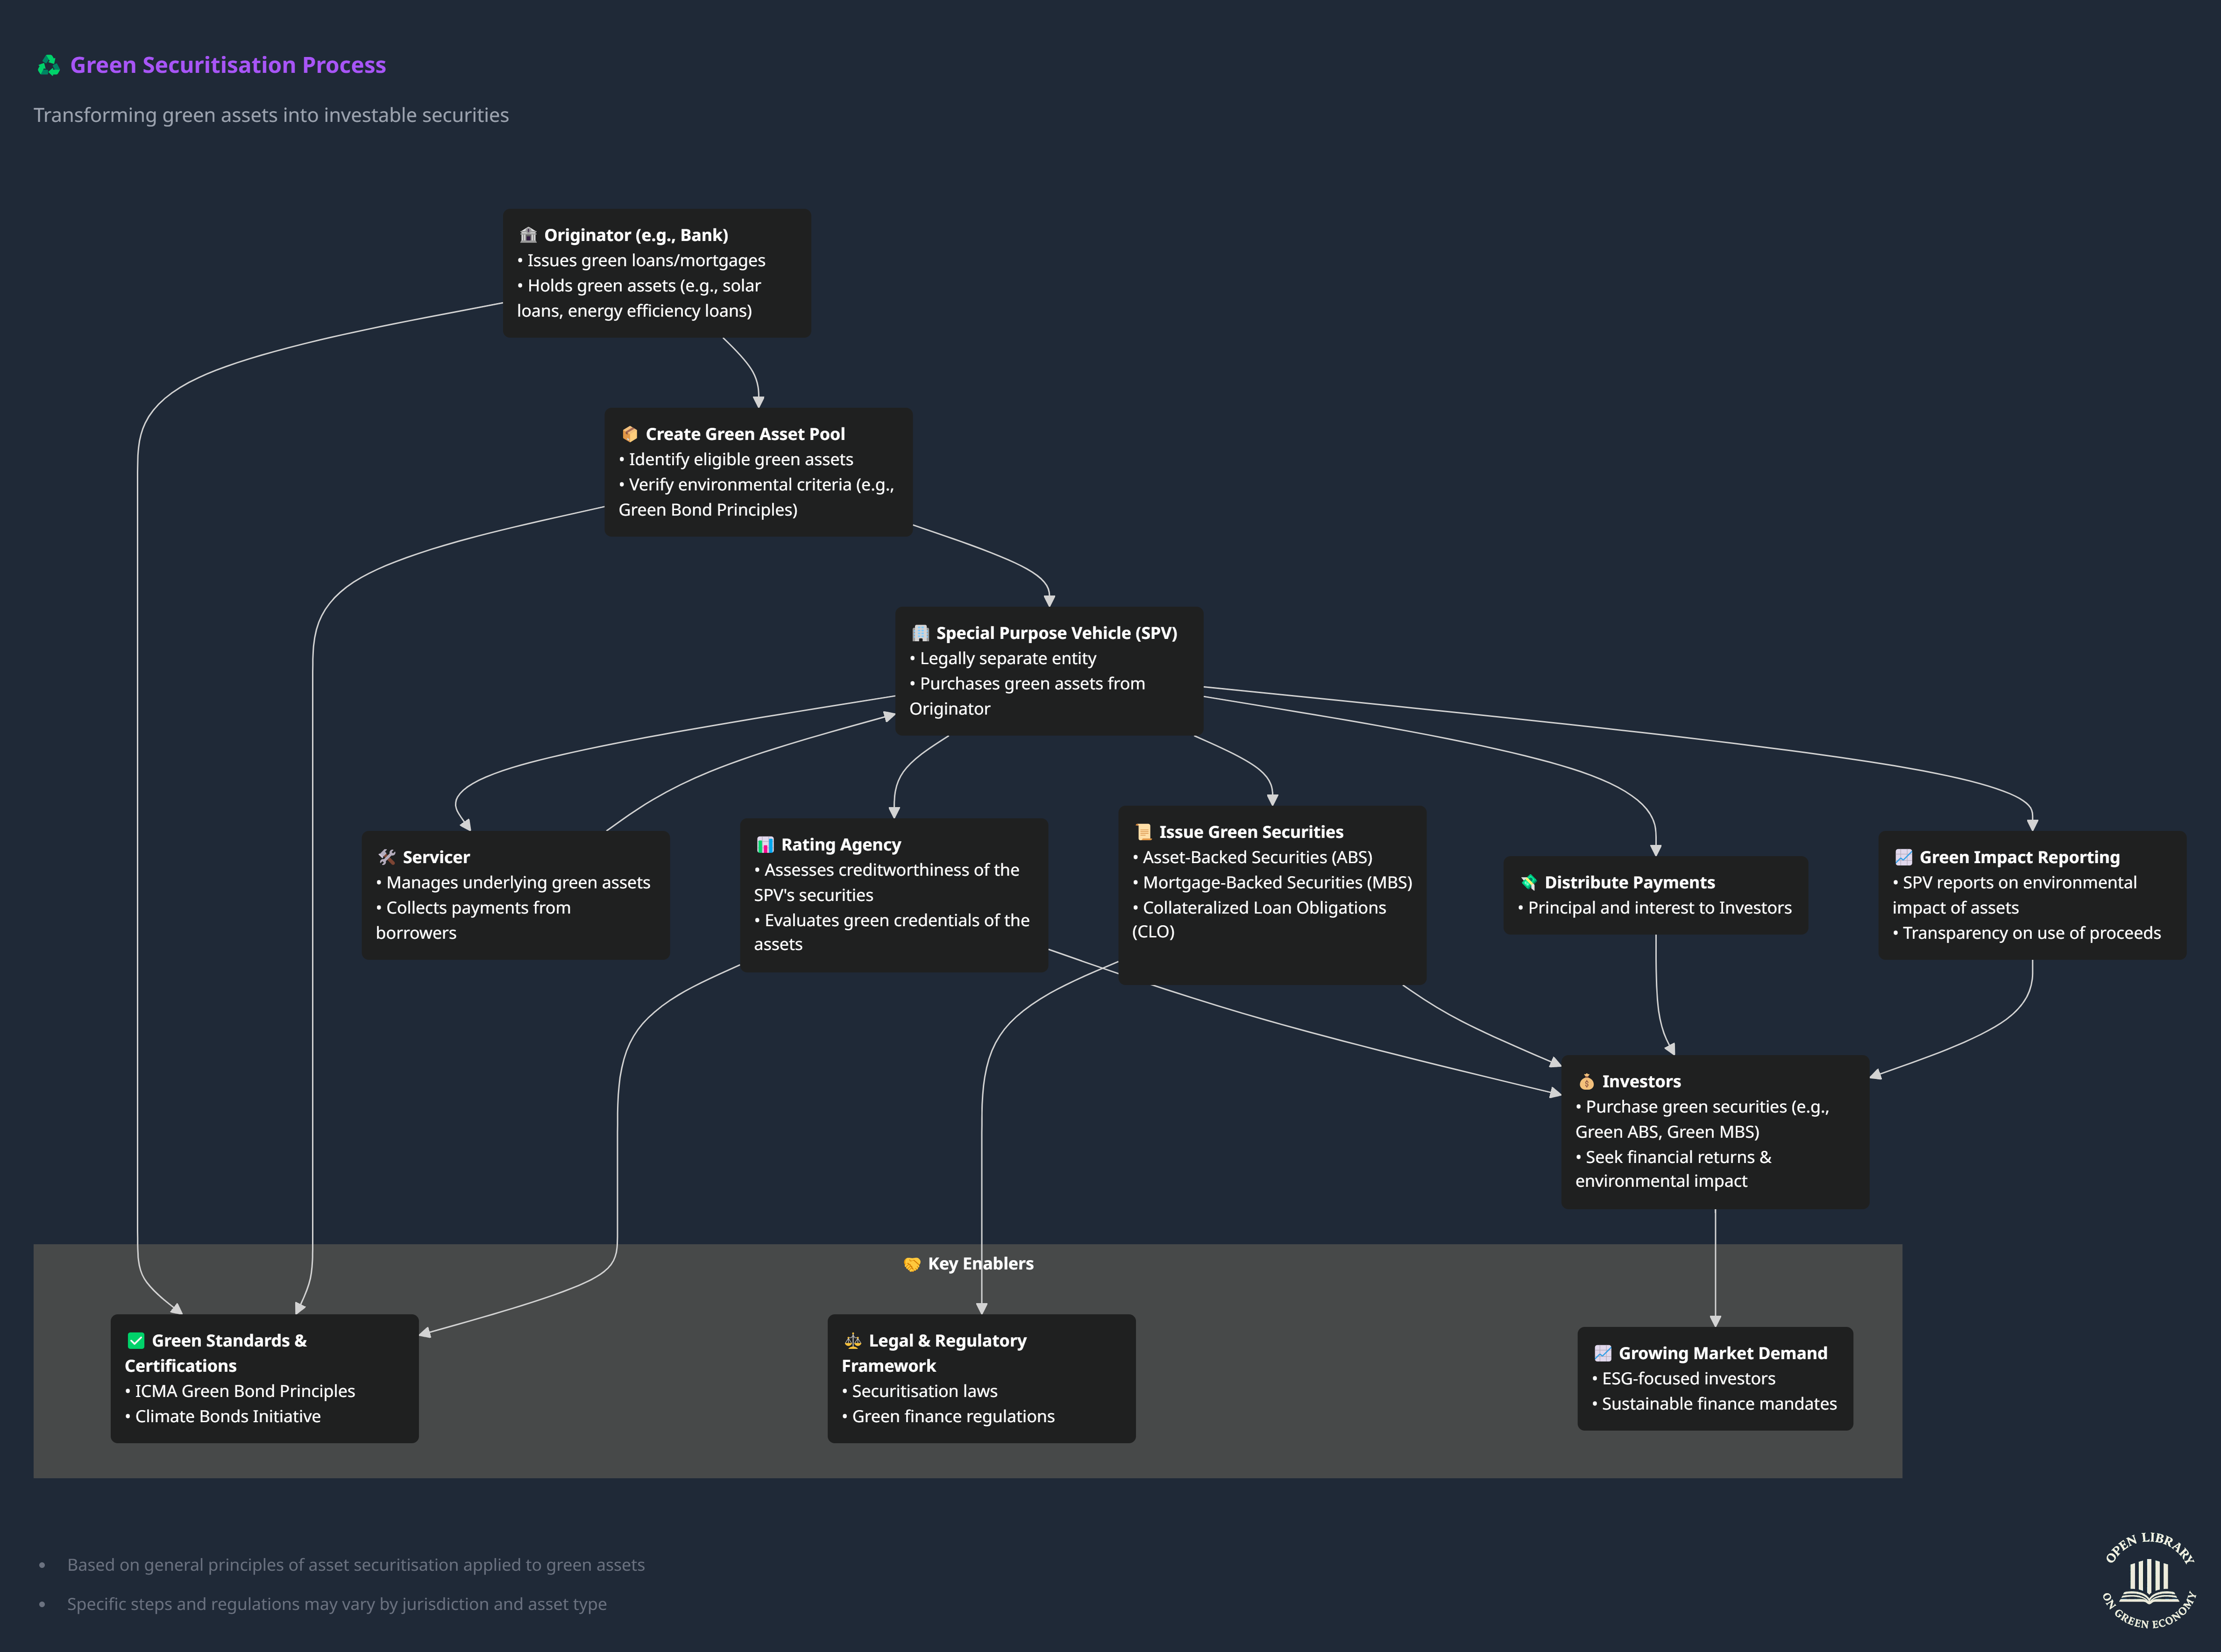This screenshot has height=1652, width=2221.
Task: Select the Investors node box
Action: (x=1714, y=1132)
